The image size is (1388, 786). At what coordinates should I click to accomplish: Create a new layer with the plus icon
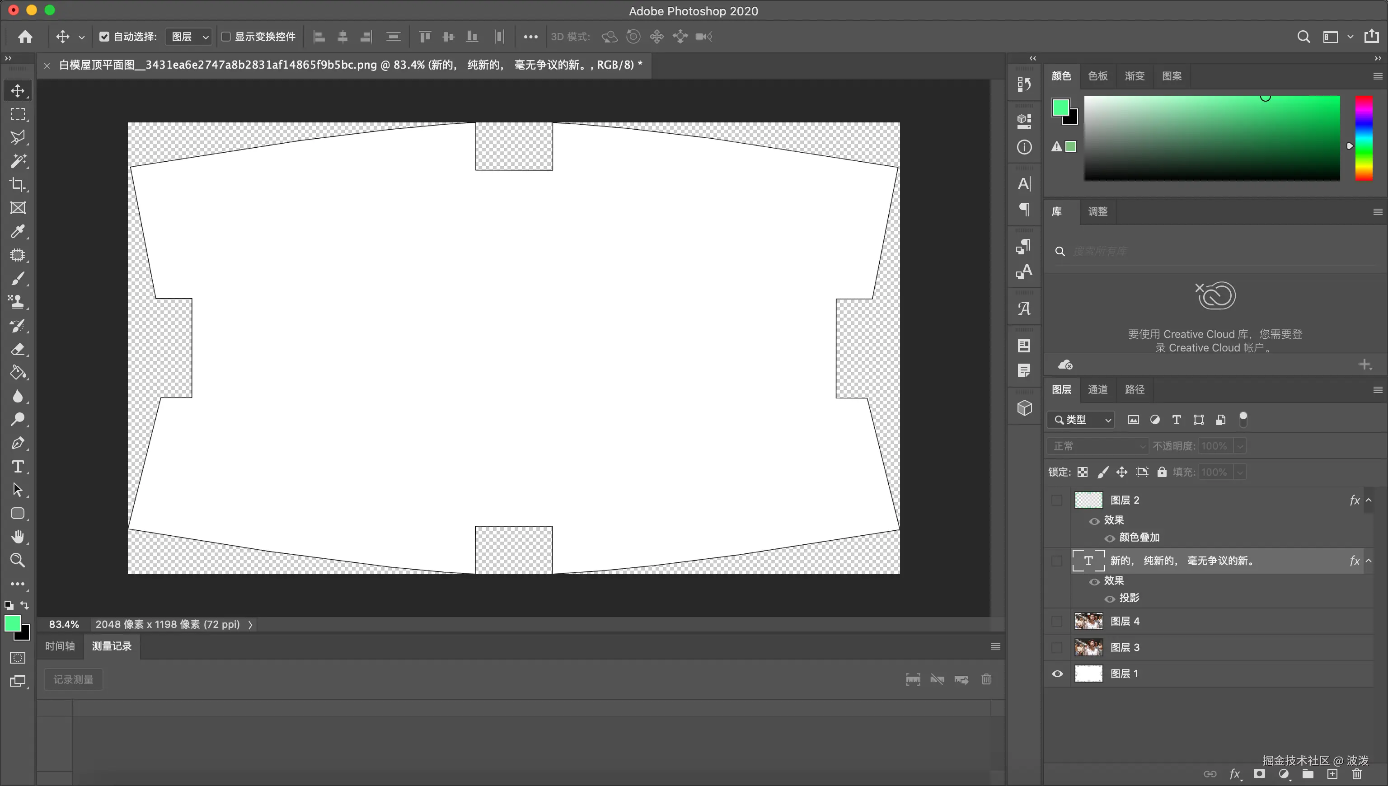(x=1332, y=774)
